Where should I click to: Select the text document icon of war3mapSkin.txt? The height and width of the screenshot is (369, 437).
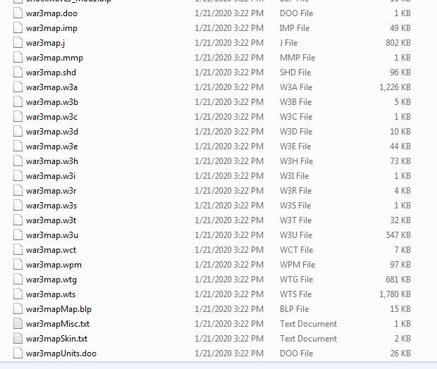click(18, 338)
